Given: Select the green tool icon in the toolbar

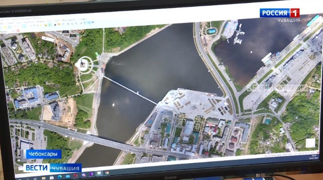Looking at the screenshot, I should [x=50, y=25].
